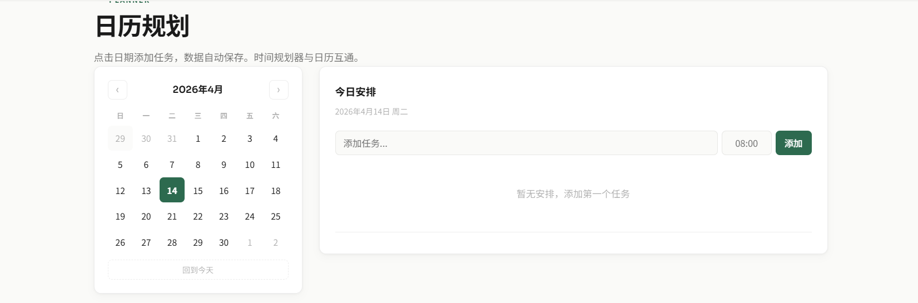Go to previous month with left chevron
The height and width of the screenshot is (303, 918).
click(x=117, y=90)
